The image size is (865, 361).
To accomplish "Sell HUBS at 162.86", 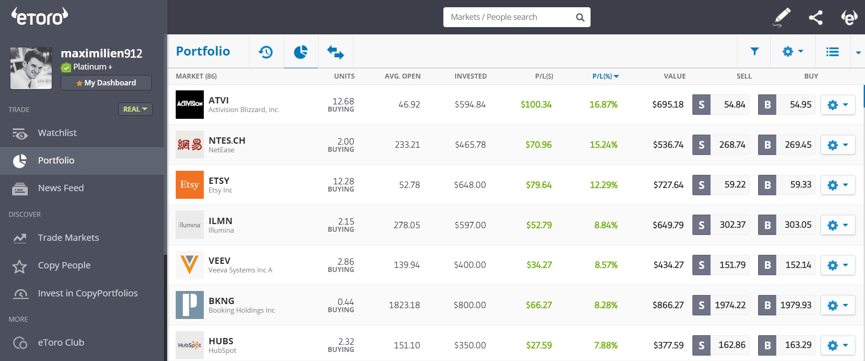I will pyautogui.click(x=721, y=345).
